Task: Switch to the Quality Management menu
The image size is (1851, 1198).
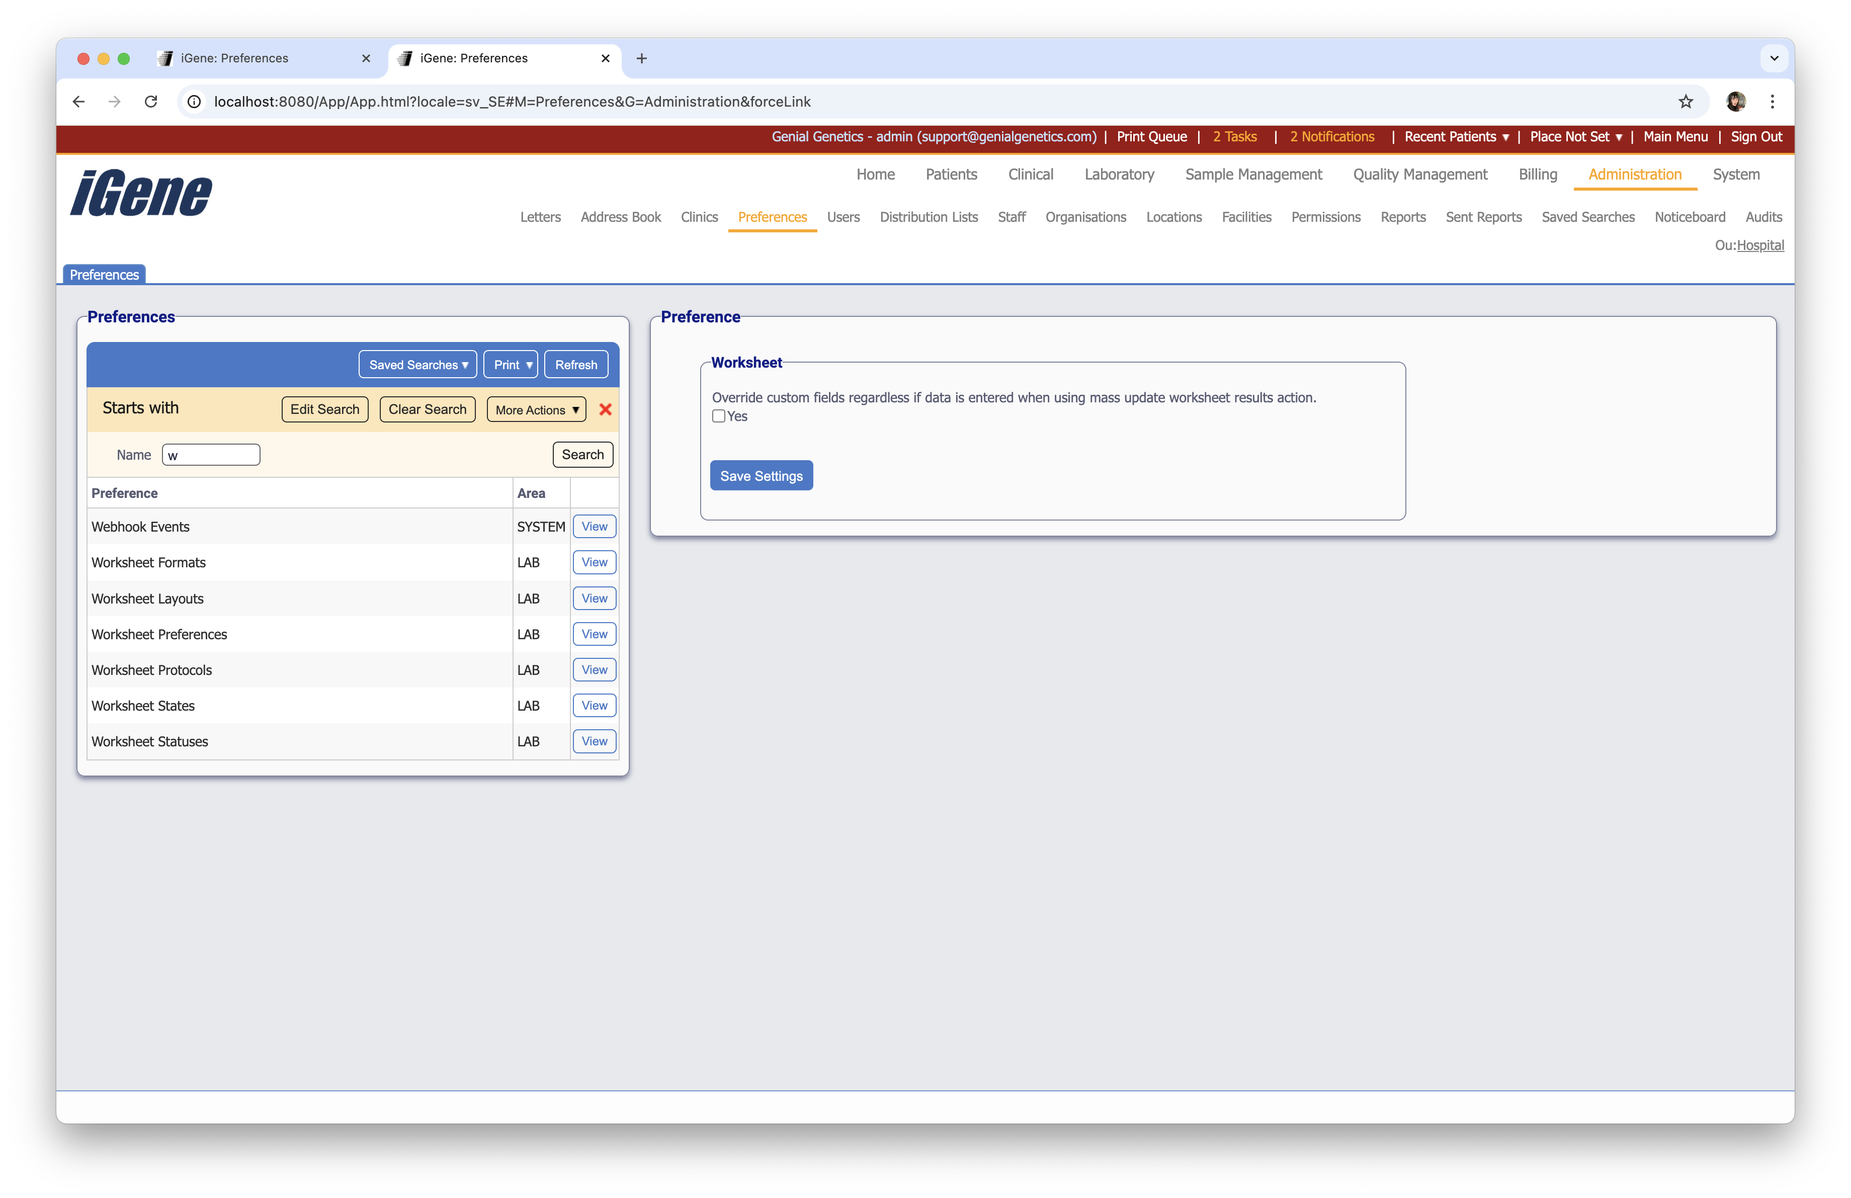Action: pos(1419,174)
